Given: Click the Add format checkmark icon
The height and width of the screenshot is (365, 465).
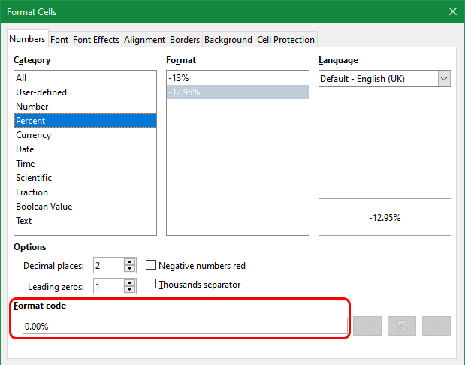Looking at the screenshot, I should [367, 326].
